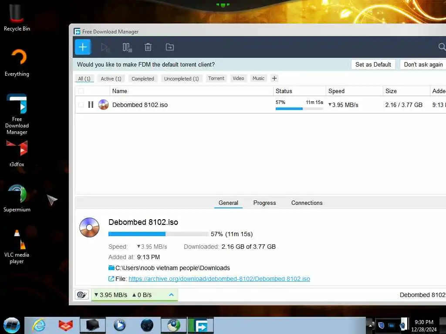This screenshot has width=446, height=334.
Task: Sort by the Speed column header
Action: pos(355,91)
